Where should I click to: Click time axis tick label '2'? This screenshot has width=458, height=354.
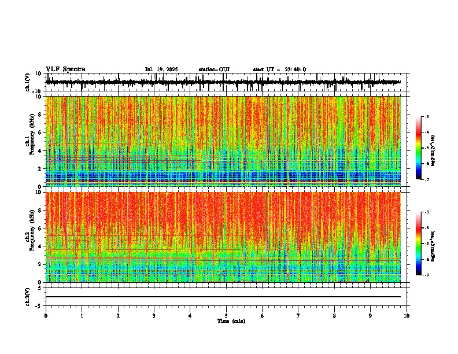click(x=118, y=316)
